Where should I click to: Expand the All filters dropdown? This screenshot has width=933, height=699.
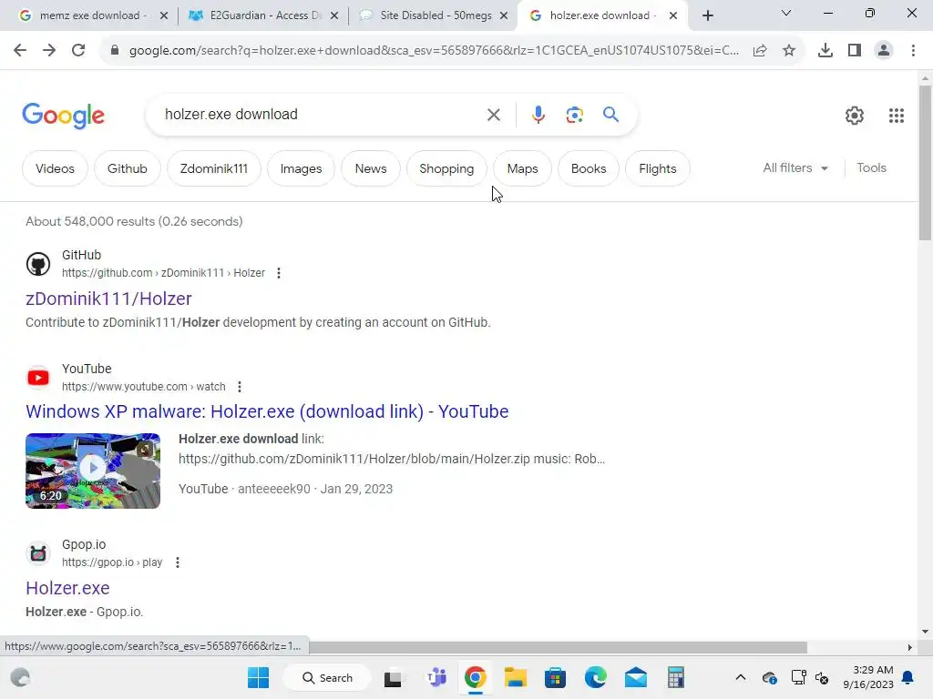[795, 168]
